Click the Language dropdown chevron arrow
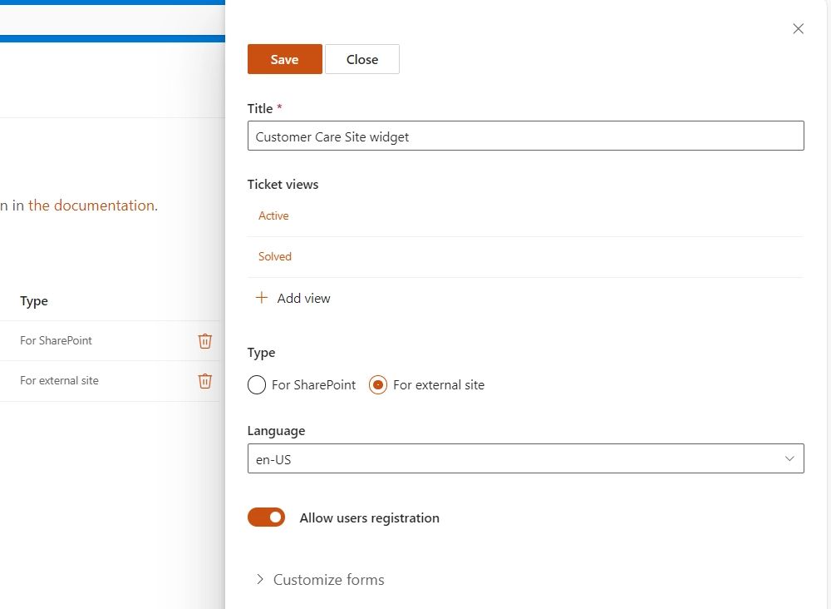The width and height of the screenshot is (831, 609). (789, 458)
